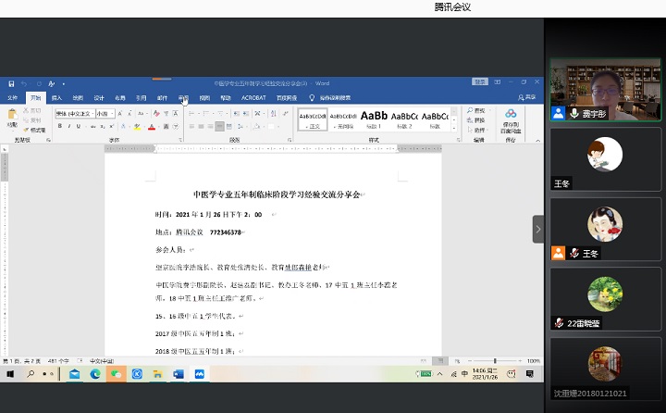Click the Paste clipboard icon
The image size is (666, 413).
(12, 116)
